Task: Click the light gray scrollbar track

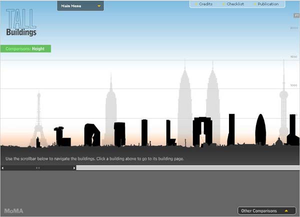Action: 188,168
